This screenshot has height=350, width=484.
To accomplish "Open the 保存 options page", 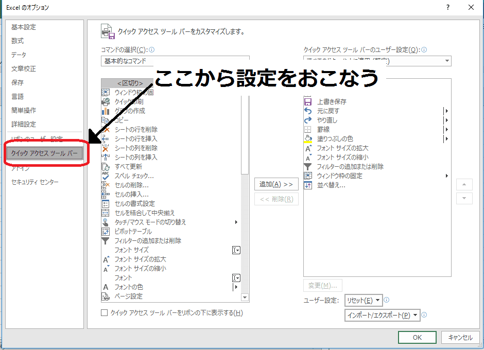I will 18,82.
